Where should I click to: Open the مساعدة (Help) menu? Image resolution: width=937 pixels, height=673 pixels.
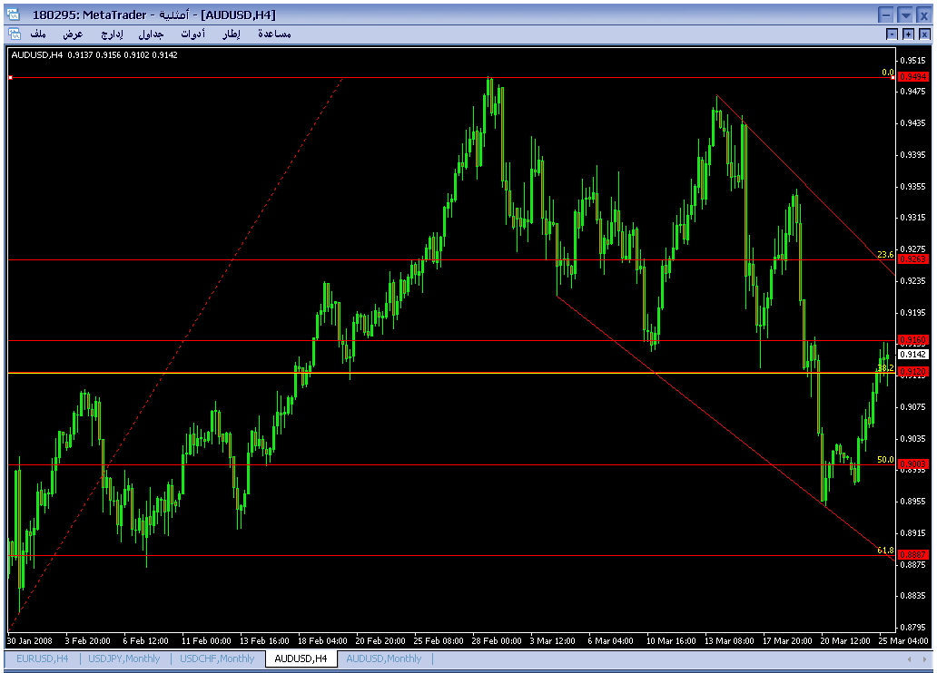274,34
